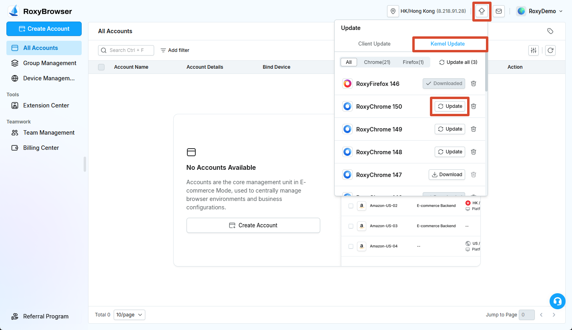Click the RoxyChrome 149 browser icon
The height and width of the screenshot is (330, 572).
[347, 129]
